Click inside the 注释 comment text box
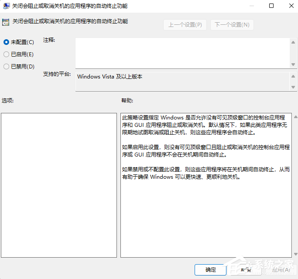298x279 pixels. pos(182,53)
